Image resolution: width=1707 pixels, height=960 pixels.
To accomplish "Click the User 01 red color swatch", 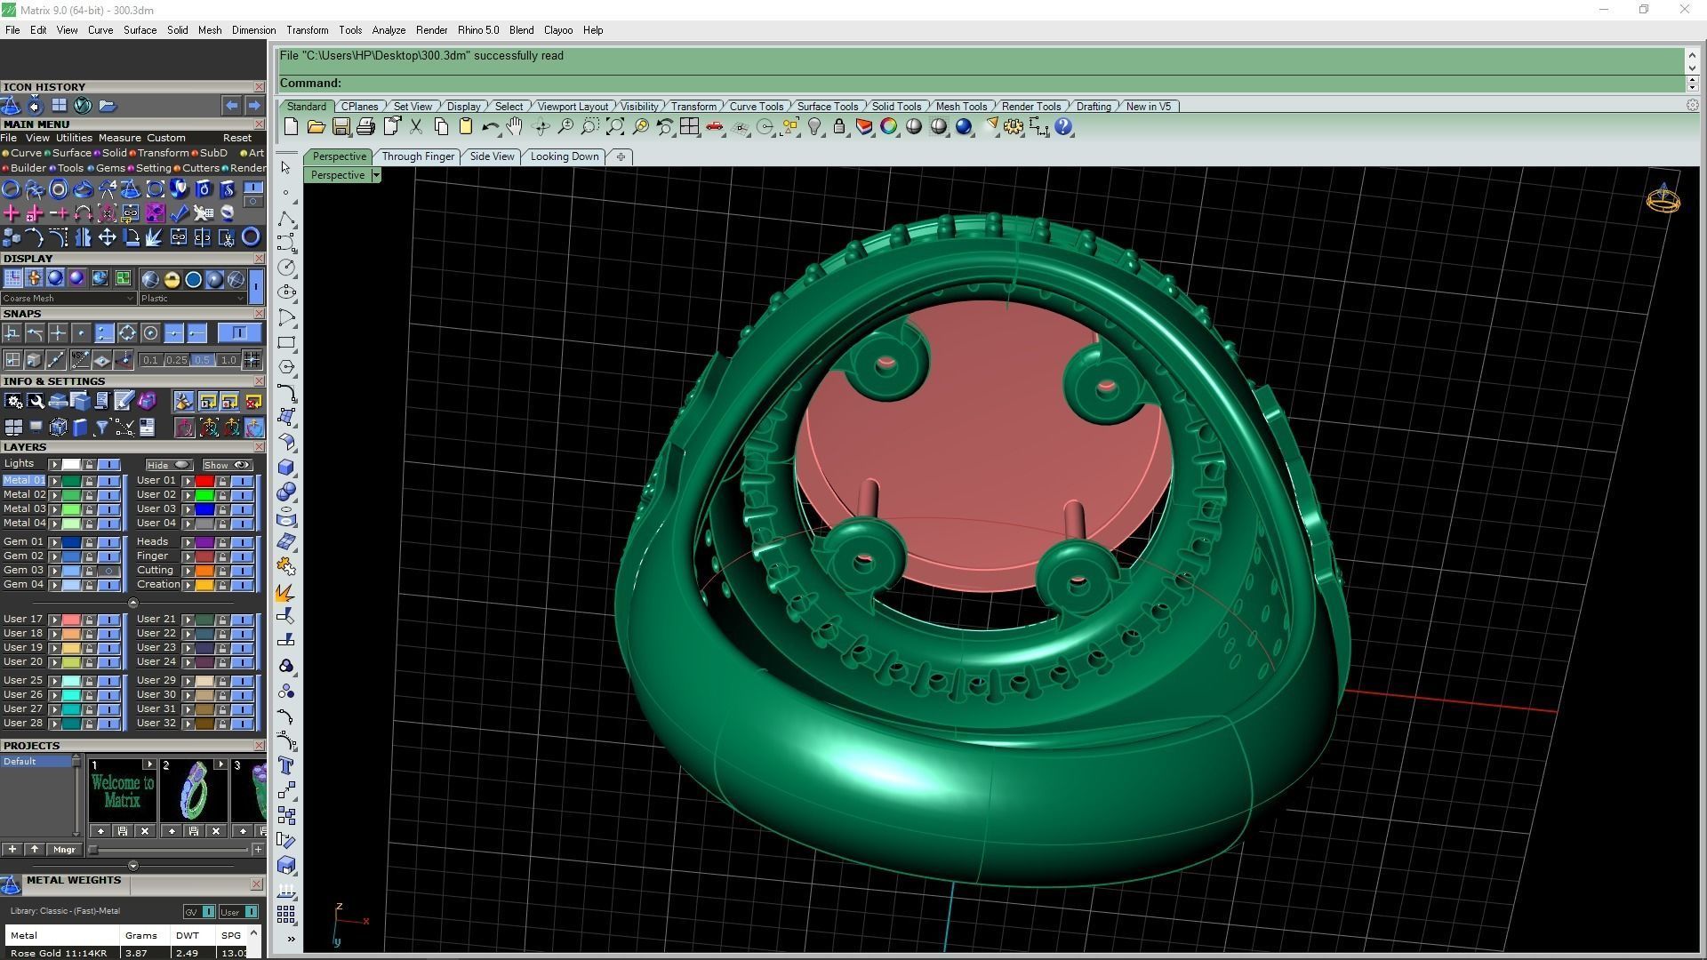I will (x=204, y=481).
